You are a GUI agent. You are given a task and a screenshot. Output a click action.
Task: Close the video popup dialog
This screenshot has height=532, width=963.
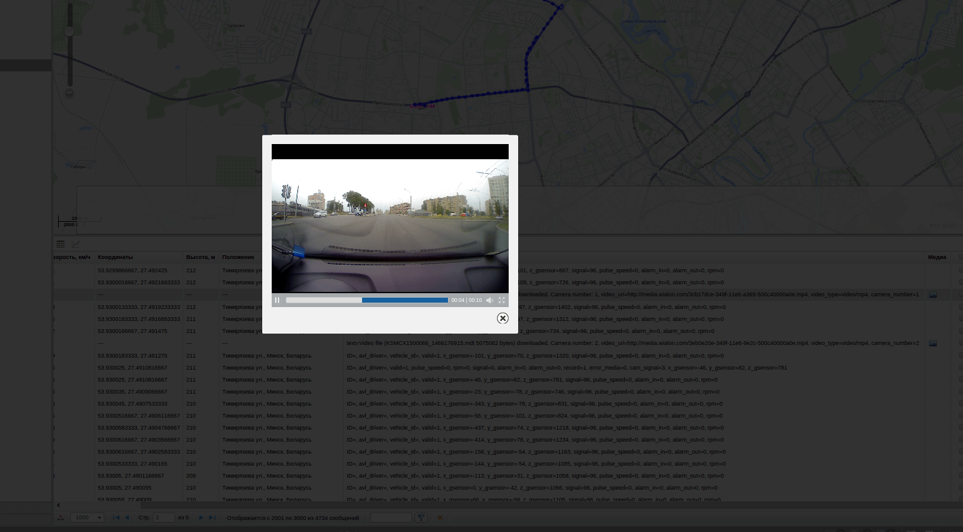(x=502, y=318)
